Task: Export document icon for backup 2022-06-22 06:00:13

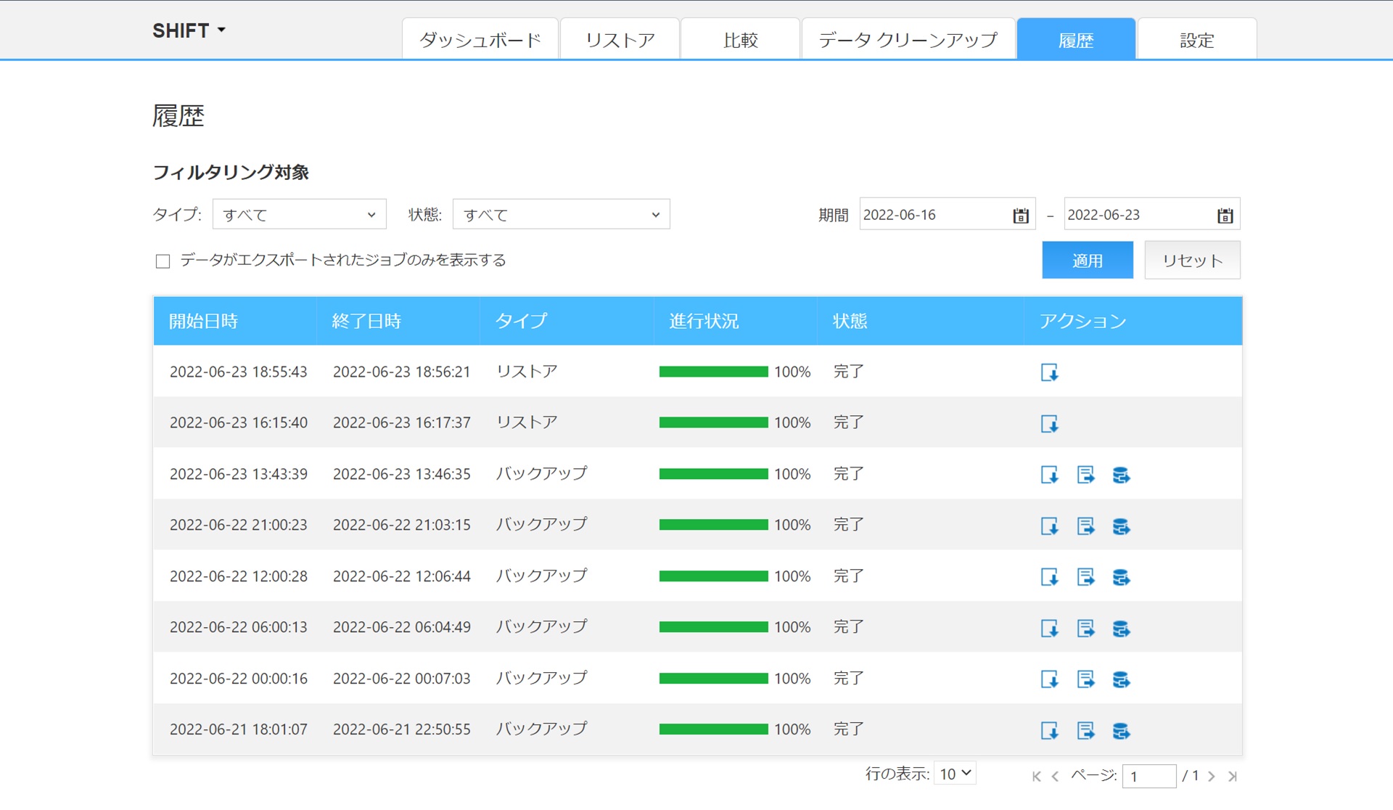Action: (x=1085, y=629)
